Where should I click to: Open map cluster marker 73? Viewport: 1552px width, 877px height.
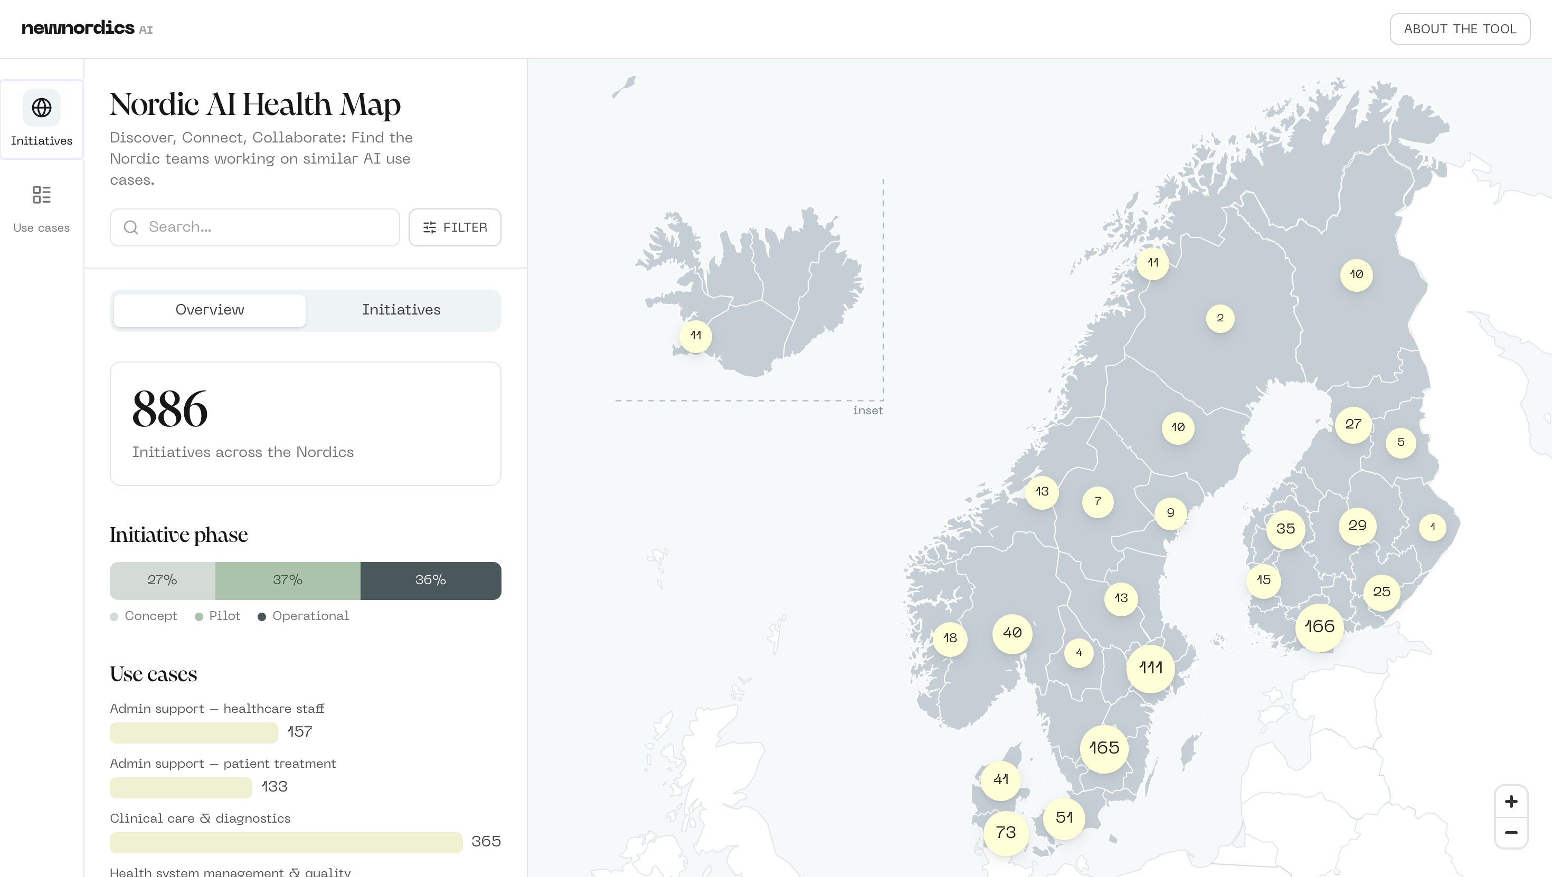(1006, 833)
